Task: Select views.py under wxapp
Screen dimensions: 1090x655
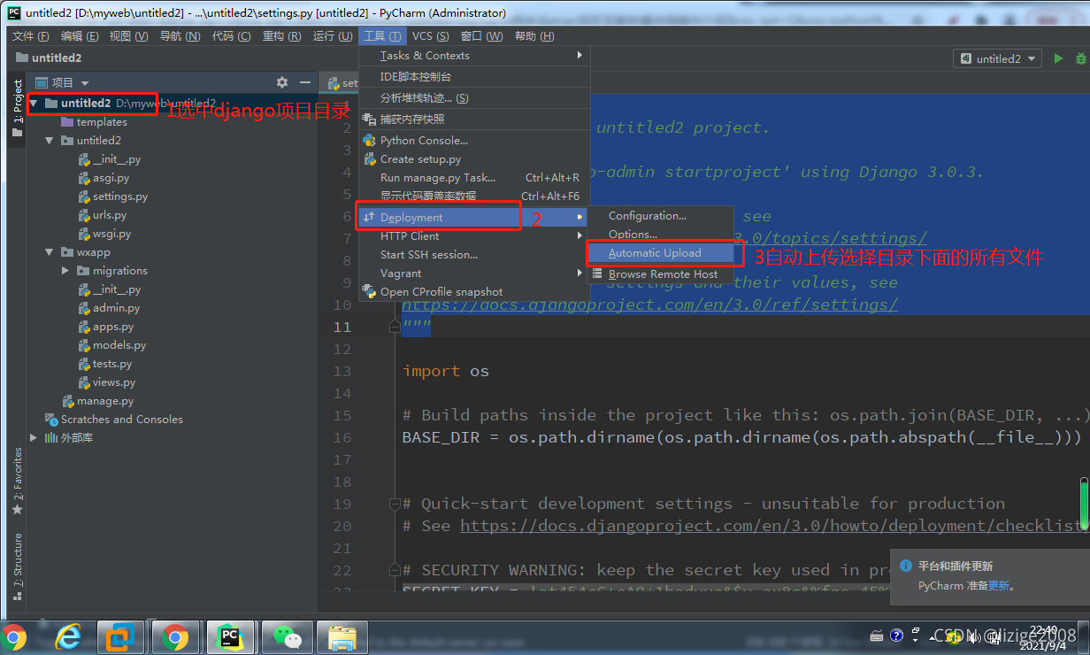Action: point(113,382)
